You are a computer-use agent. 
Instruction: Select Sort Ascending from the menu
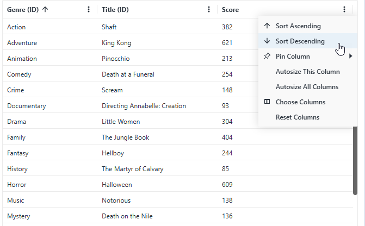coord(298,26)
